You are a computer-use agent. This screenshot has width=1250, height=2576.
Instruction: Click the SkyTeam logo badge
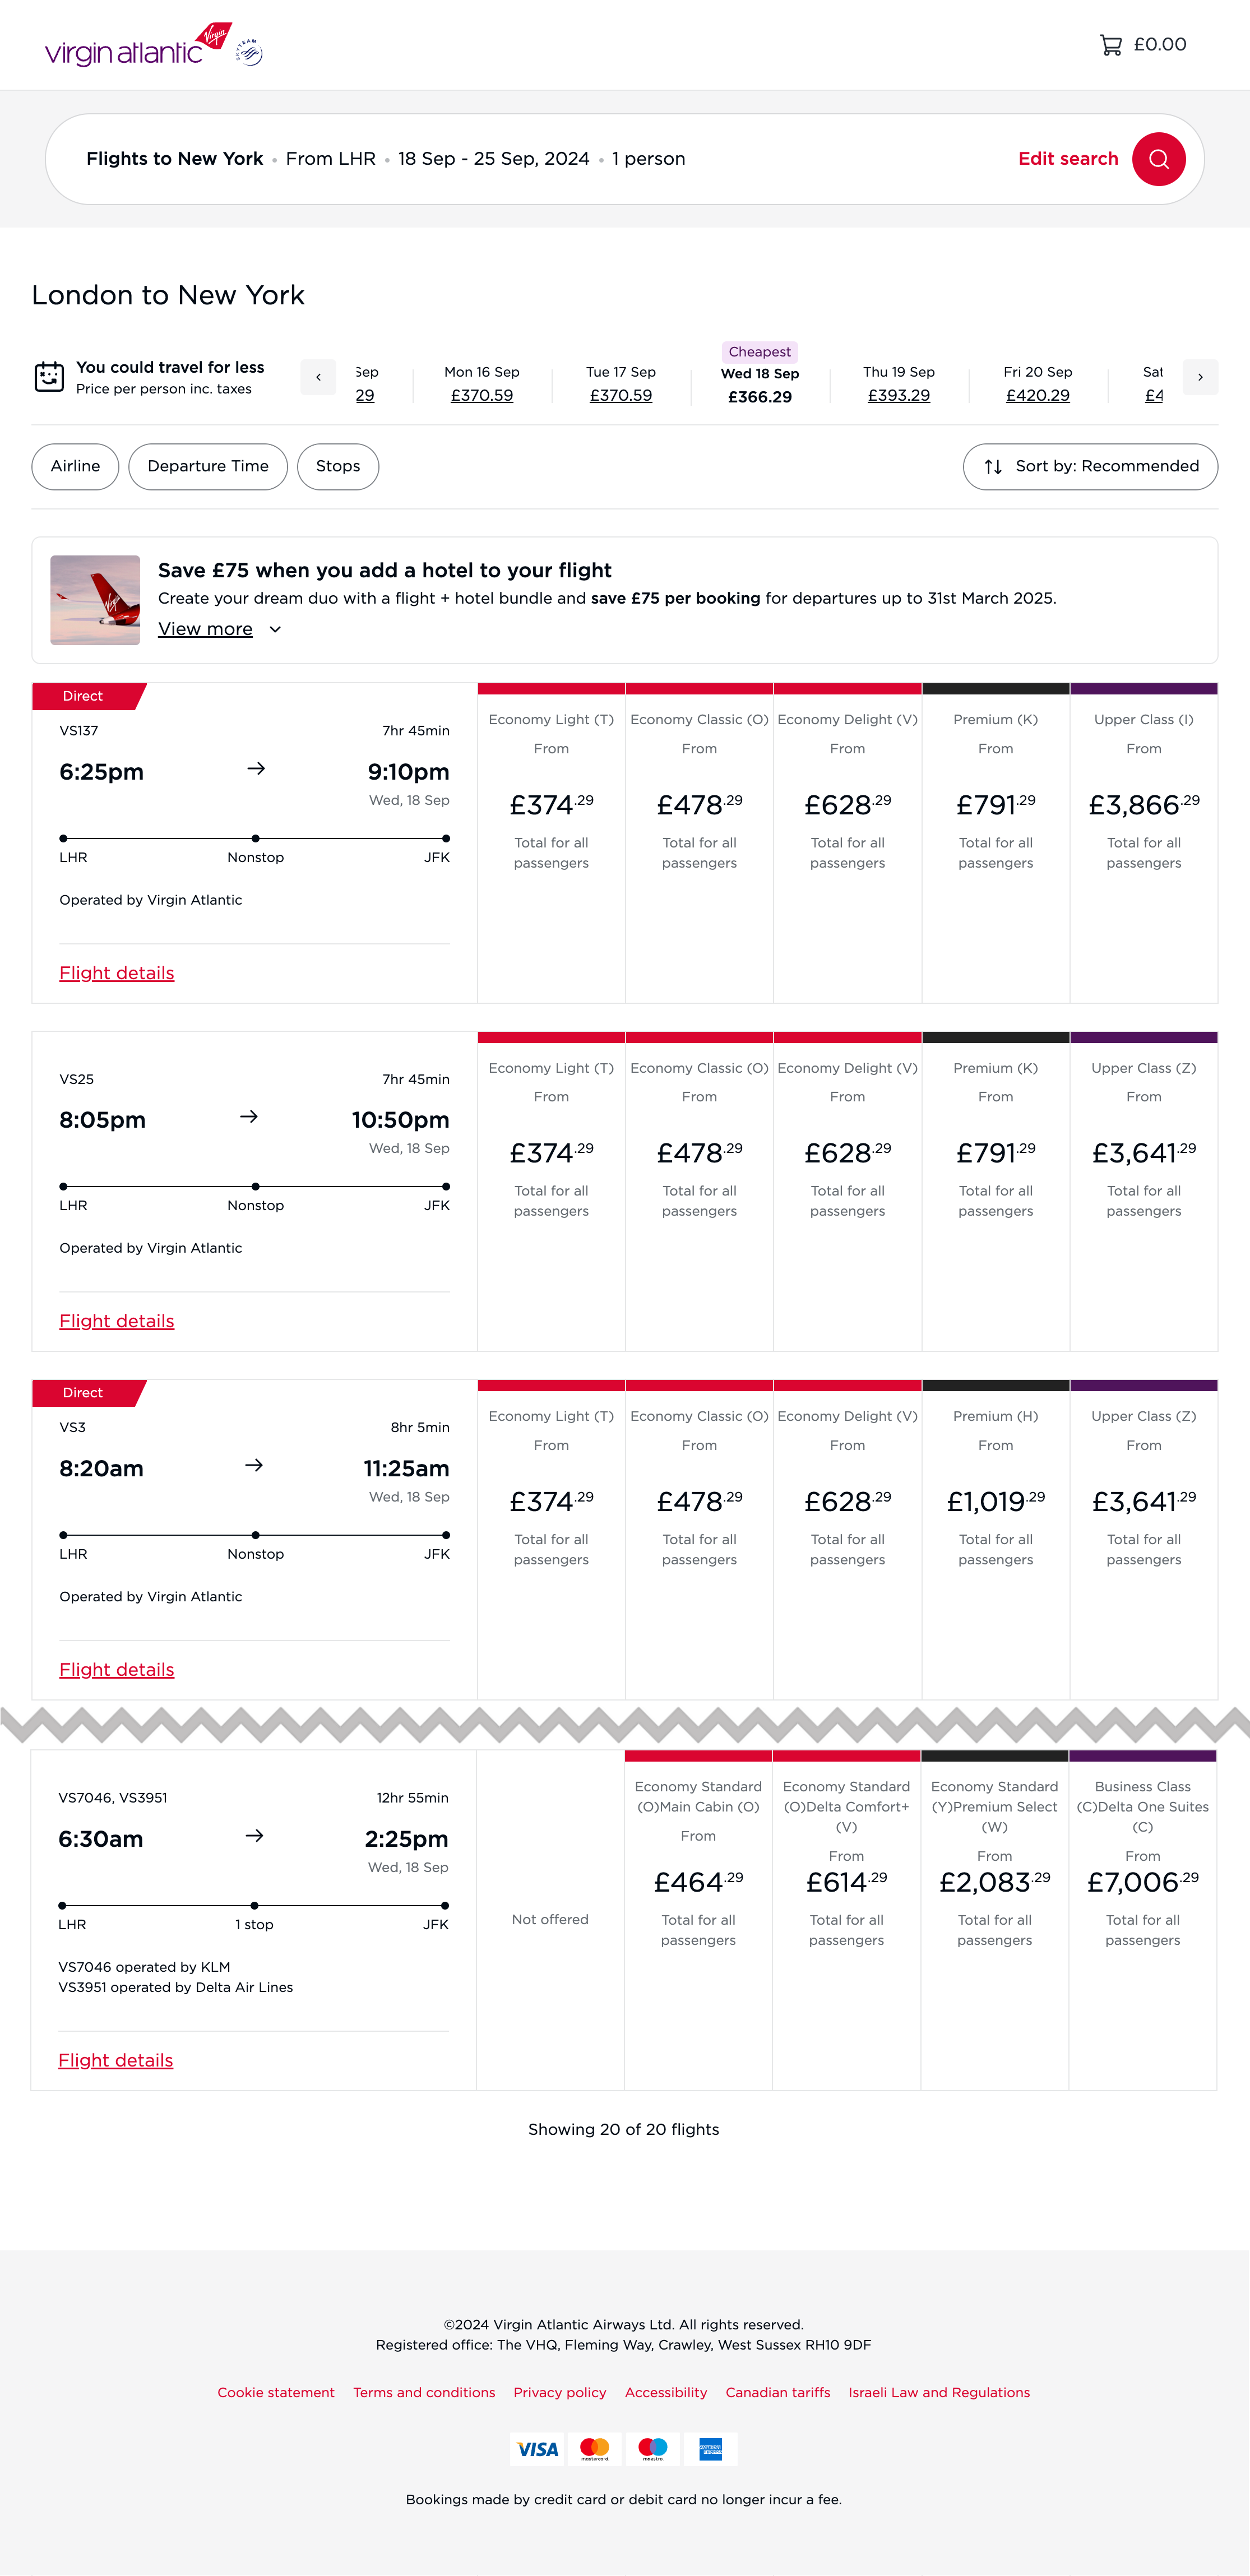click(x=249, y=52)
